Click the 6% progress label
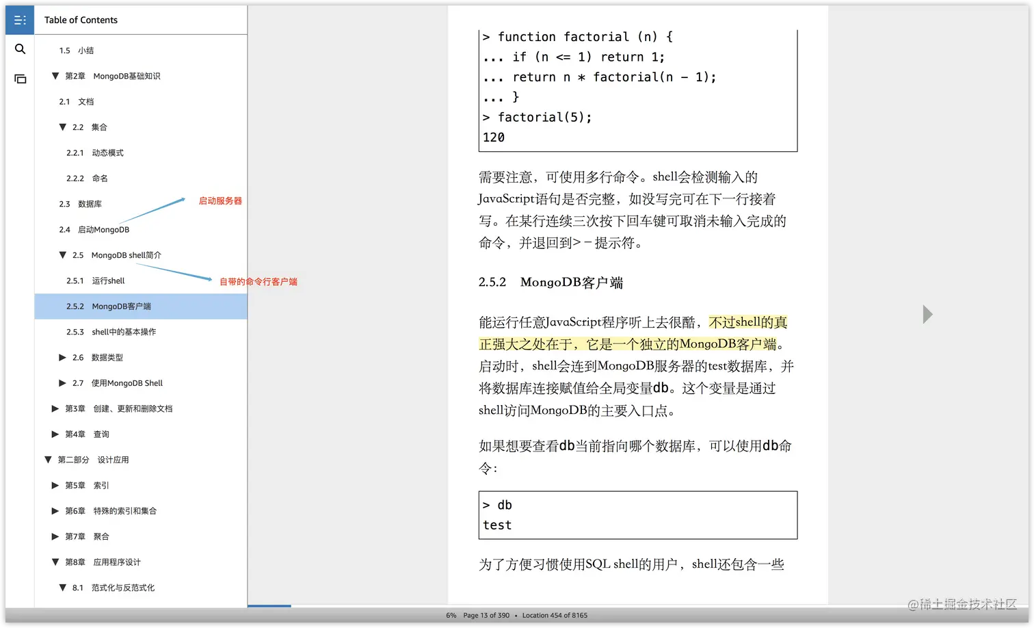 click(451, 616)
